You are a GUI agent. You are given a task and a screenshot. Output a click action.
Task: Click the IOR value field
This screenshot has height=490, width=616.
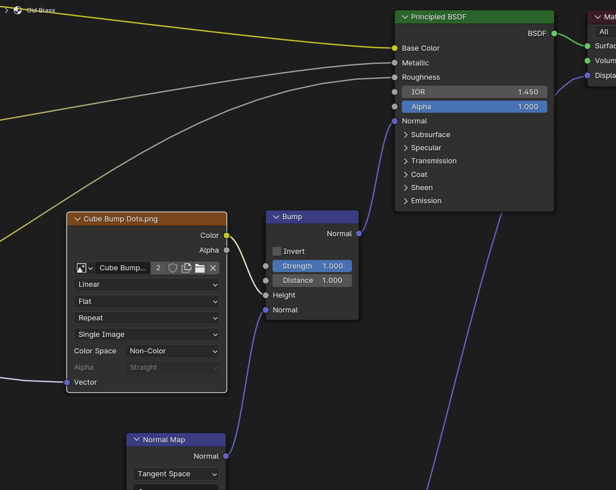click(474, 92)
